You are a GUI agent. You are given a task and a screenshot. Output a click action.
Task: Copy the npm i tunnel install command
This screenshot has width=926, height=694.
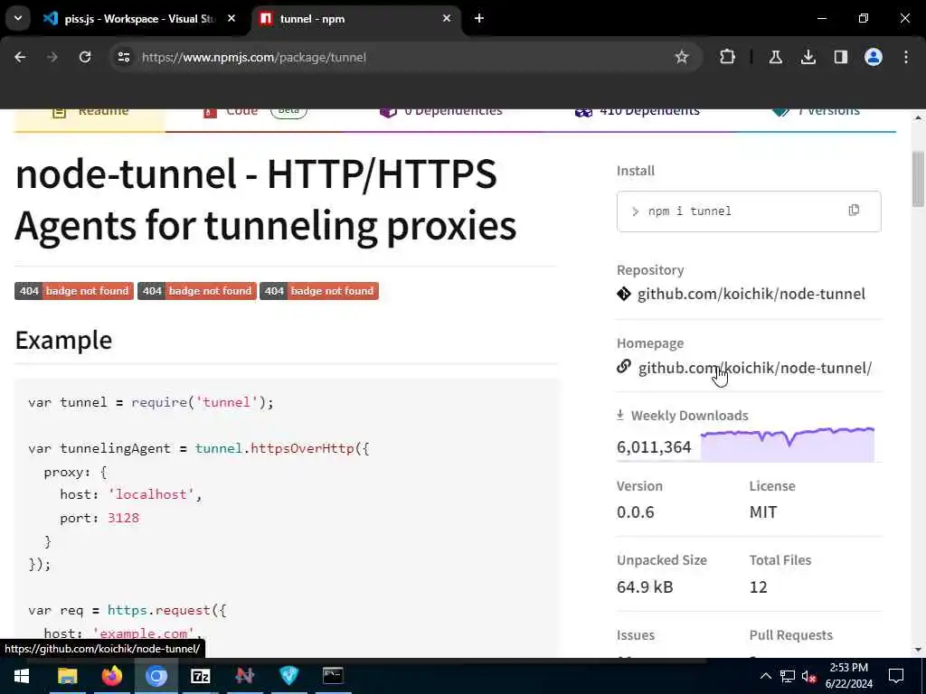[x=854, y=211]
